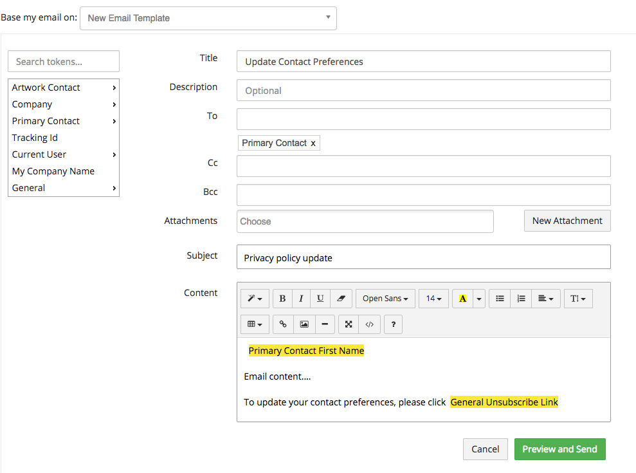Insert a picture into content
The image size is (636, 473).
(304, 324)
